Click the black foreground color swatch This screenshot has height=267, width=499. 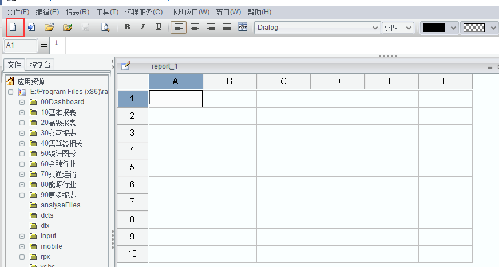click(434, 28)
